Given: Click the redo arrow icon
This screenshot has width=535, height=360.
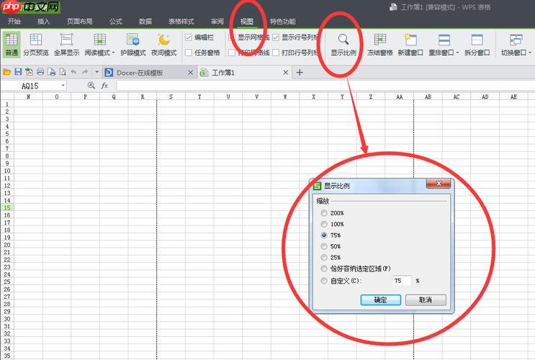Looking at the screenshot, I should point(85,72).
